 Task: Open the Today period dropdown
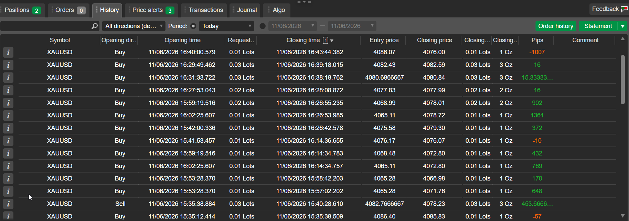[226, 26]
